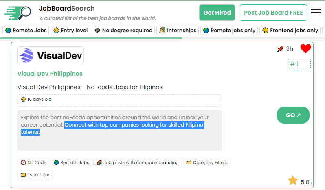Click the Remote Jobs tag in card
The width and height of the screenshot is (325, 190).
coord(71,163)
